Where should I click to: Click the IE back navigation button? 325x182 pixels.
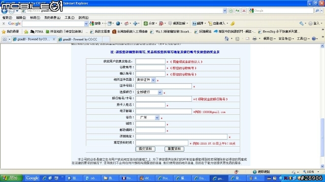(x=5, y=11)
